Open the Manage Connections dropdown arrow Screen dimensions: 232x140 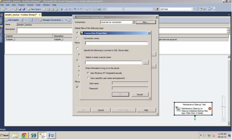click(66, 20)
